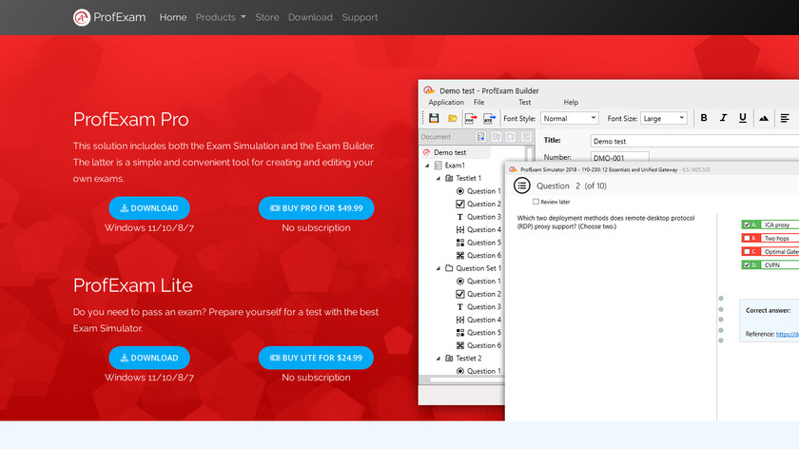This screenshot has width=799, height=449.
Task: Open the Help menu in Builder
Action: tap(571, 103)
